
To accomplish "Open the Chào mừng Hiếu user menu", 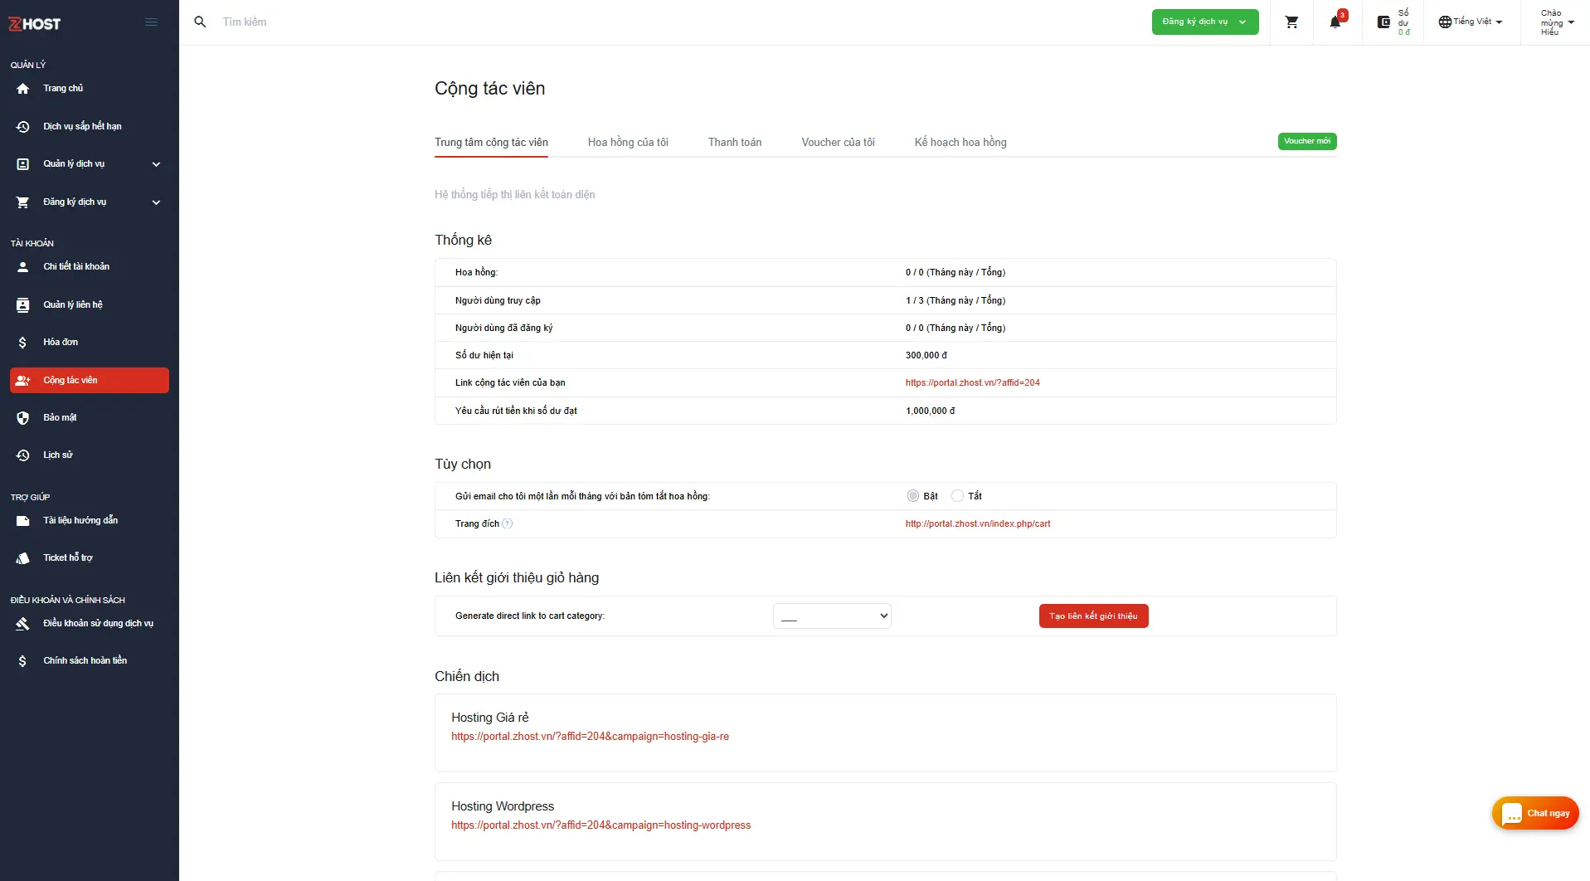I will click(x=1557, y=22).
